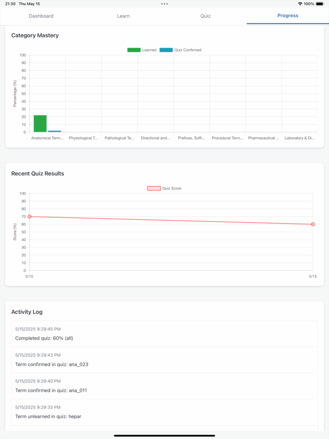Viewport: 329px width, 439px height.
Task: Select the Progress tab
Action: (288, 16)
